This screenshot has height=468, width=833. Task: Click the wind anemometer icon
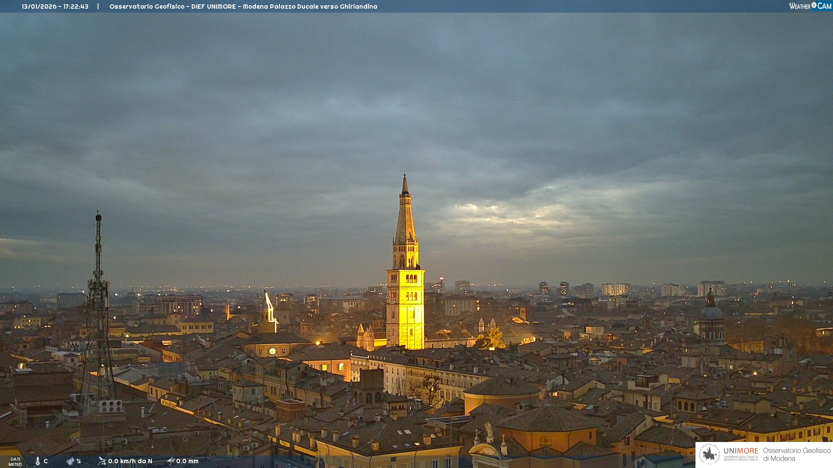102,461
